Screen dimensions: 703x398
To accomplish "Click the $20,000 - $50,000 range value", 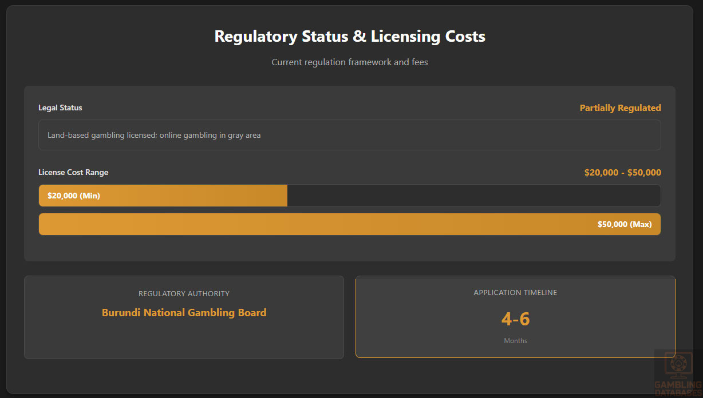I will tap(622, 172).
